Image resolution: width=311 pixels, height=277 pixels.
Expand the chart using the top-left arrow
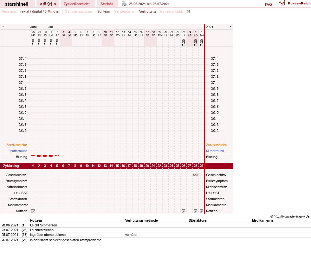(3, 26)
